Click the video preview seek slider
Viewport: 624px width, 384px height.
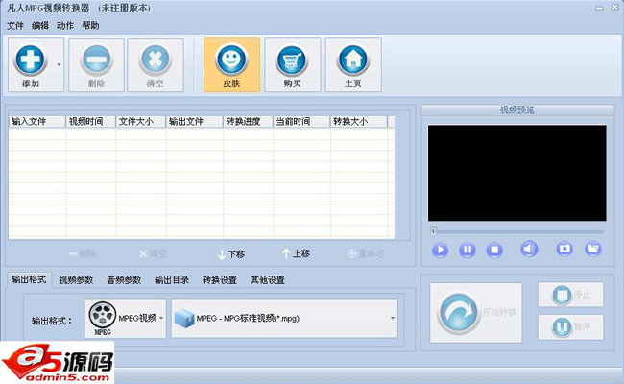click(x=518, y=231)
